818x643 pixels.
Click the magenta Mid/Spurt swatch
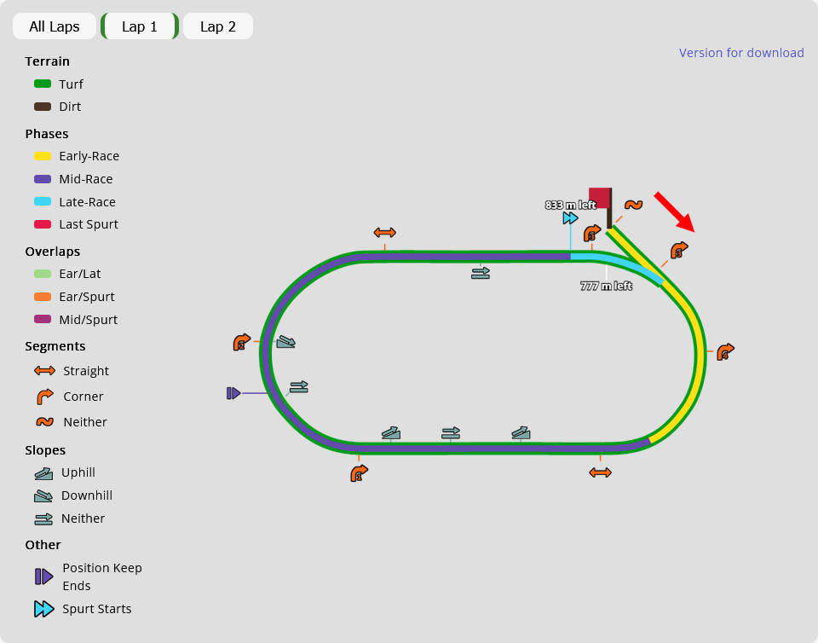click(x=43, y=319)
